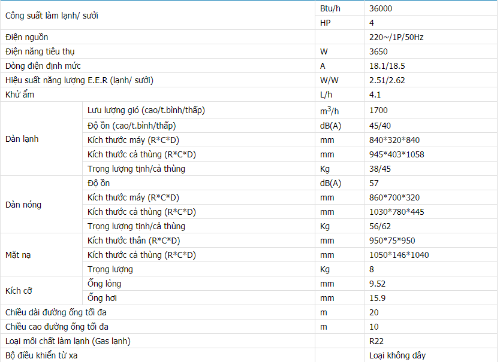Select the airflow value 1700
Viewport: 500px width, 362px height.
378,110
